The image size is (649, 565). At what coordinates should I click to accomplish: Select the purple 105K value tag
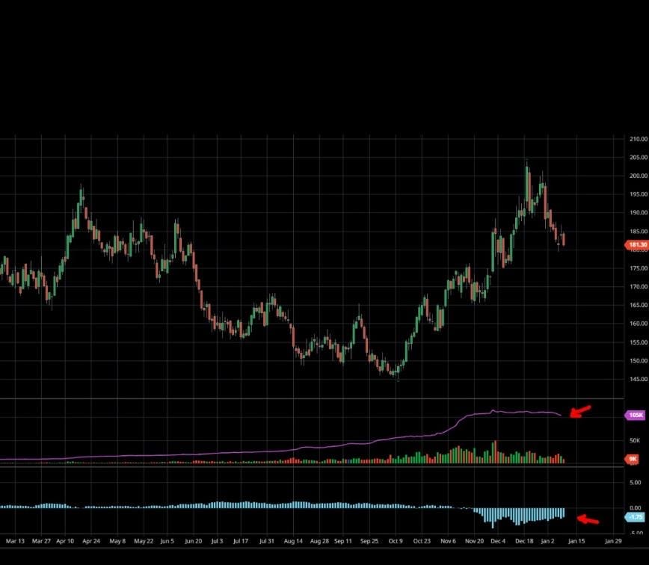[634, 415]
